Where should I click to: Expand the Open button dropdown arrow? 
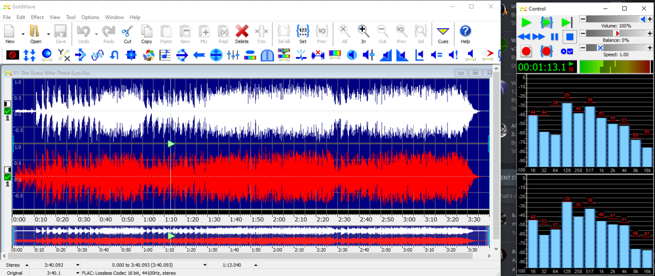(48, 34)
